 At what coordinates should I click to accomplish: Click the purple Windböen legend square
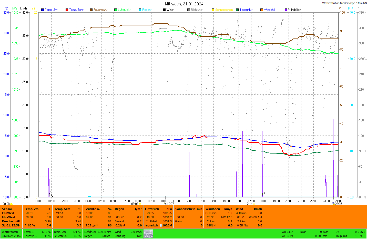coord(286,10)
